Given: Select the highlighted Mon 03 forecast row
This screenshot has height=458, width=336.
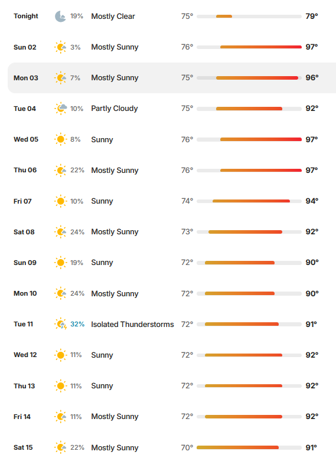Looking at the screenshot, I should pos(172,78).
